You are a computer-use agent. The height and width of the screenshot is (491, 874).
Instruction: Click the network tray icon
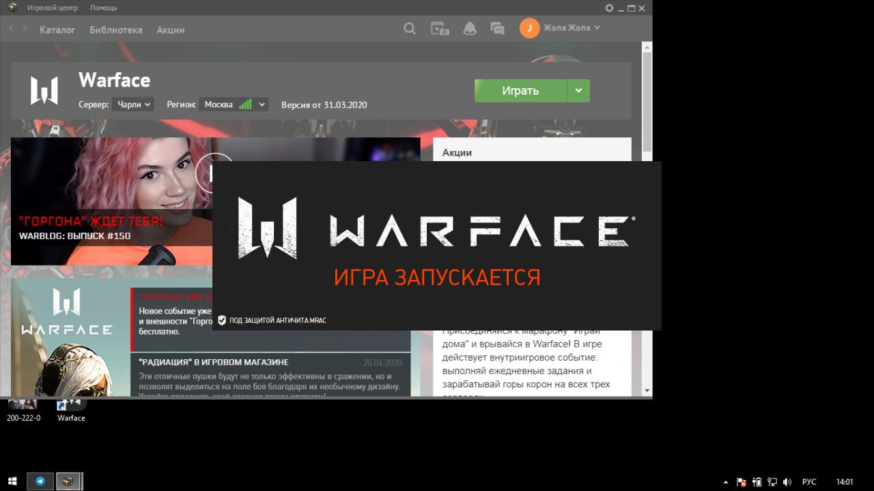tap(772, 482)
